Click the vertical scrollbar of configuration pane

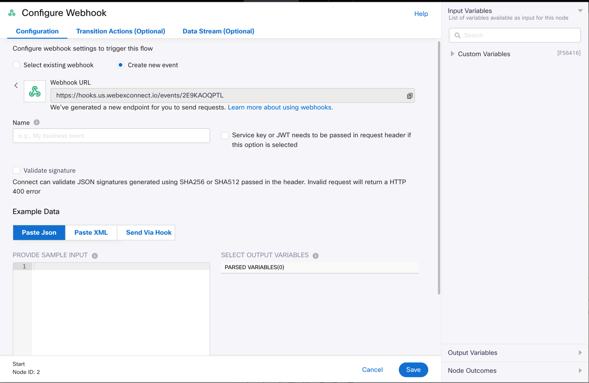click(x=439, y=167)
